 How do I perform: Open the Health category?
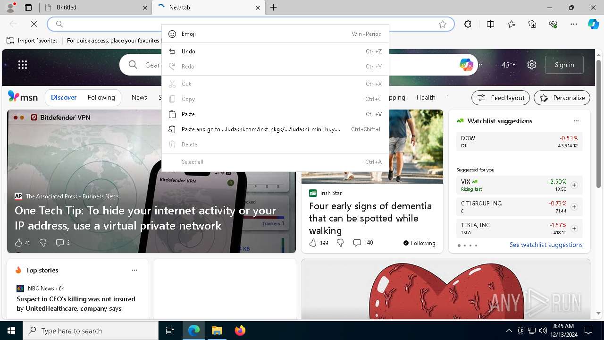pyautogui.click(x=426, y=97)
